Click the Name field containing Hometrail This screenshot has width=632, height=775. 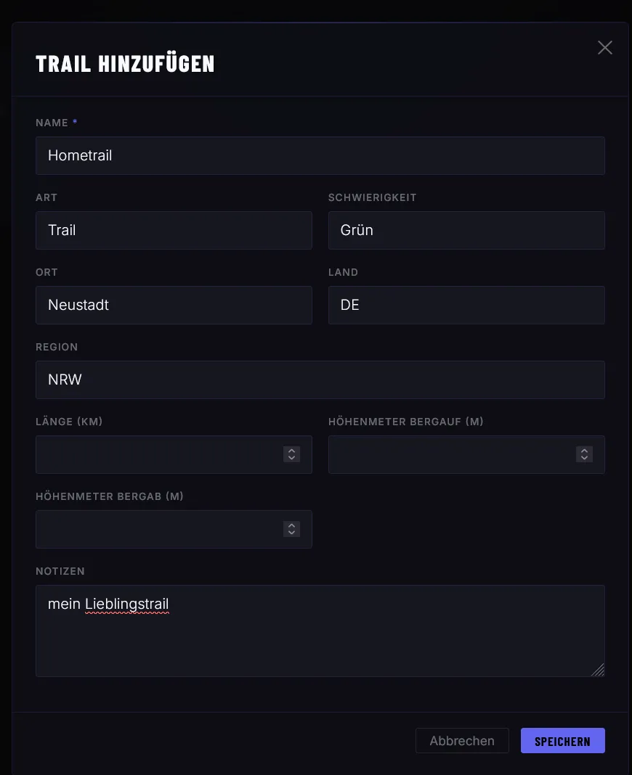click(x=320, y=155)
